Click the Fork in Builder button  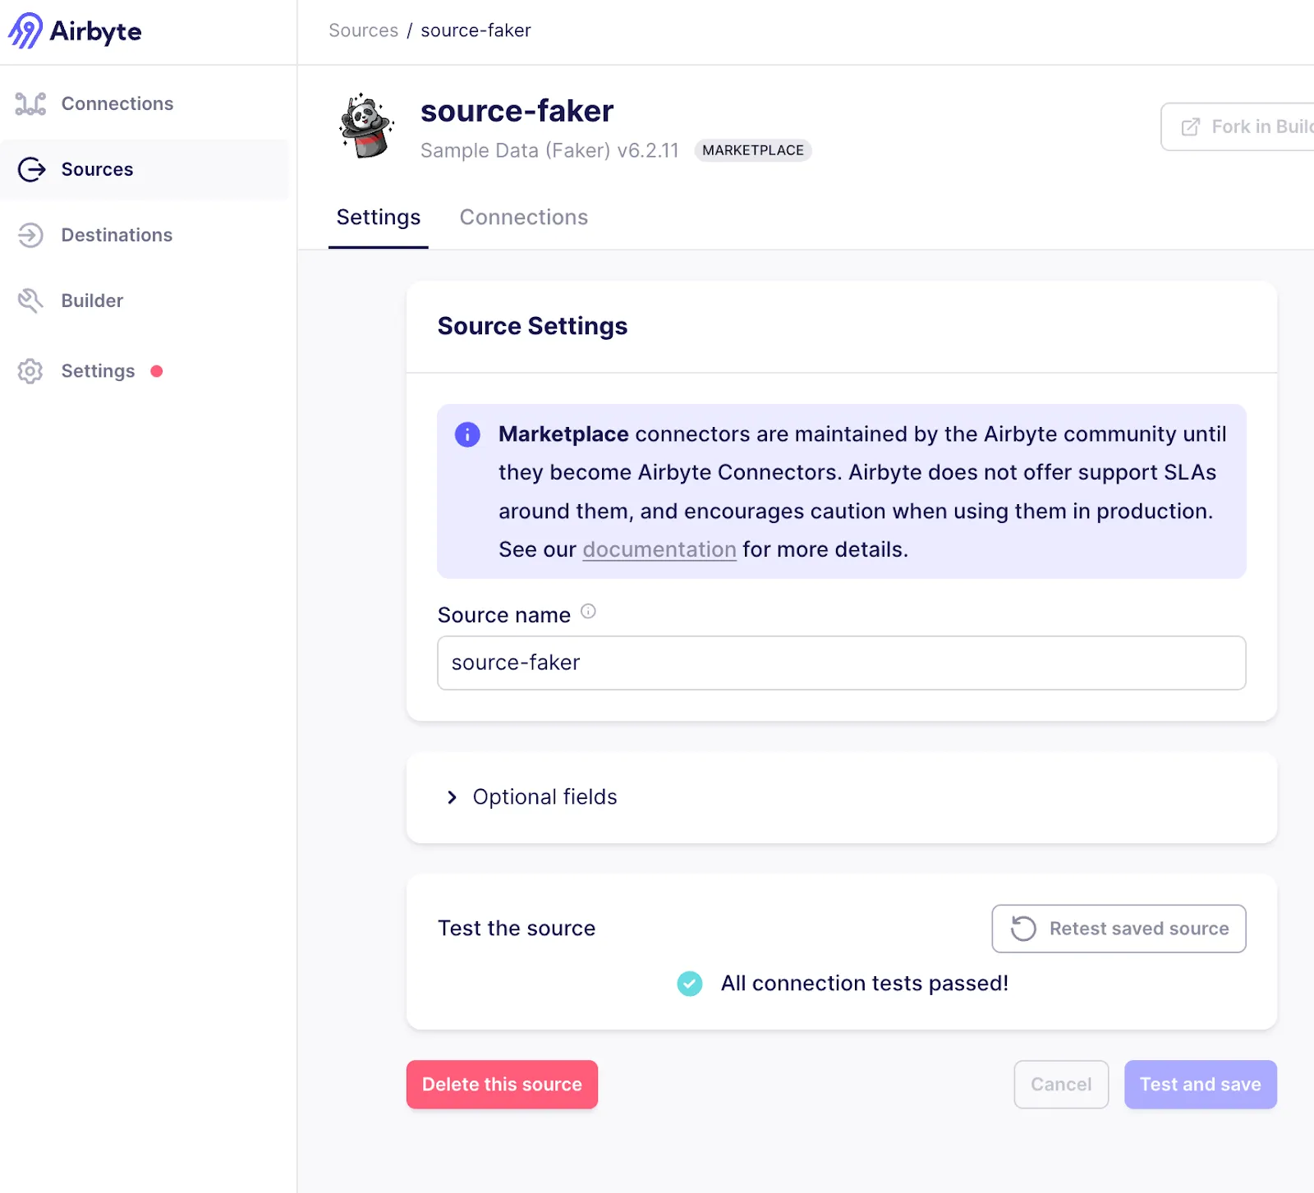click(x=1237, y=127)
